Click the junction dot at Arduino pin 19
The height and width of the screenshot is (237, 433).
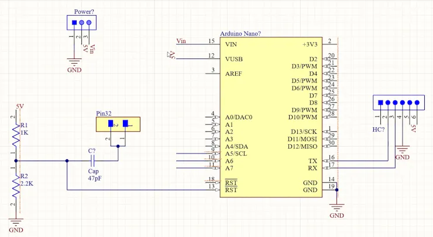(x=336, y=190)
